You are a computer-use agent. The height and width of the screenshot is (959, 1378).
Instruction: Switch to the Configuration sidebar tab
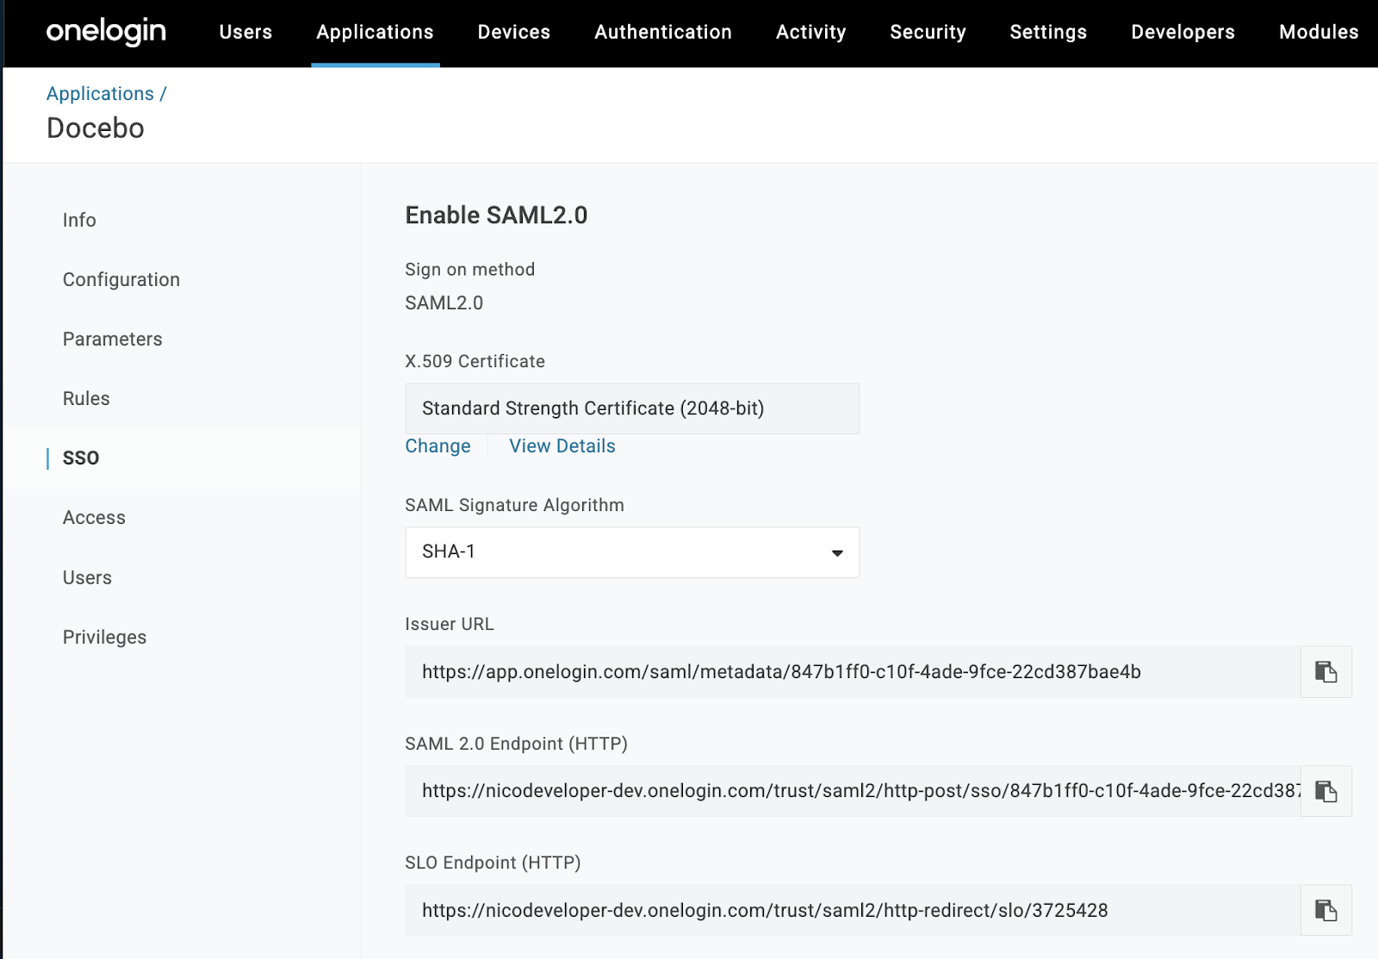pos(121,279)
